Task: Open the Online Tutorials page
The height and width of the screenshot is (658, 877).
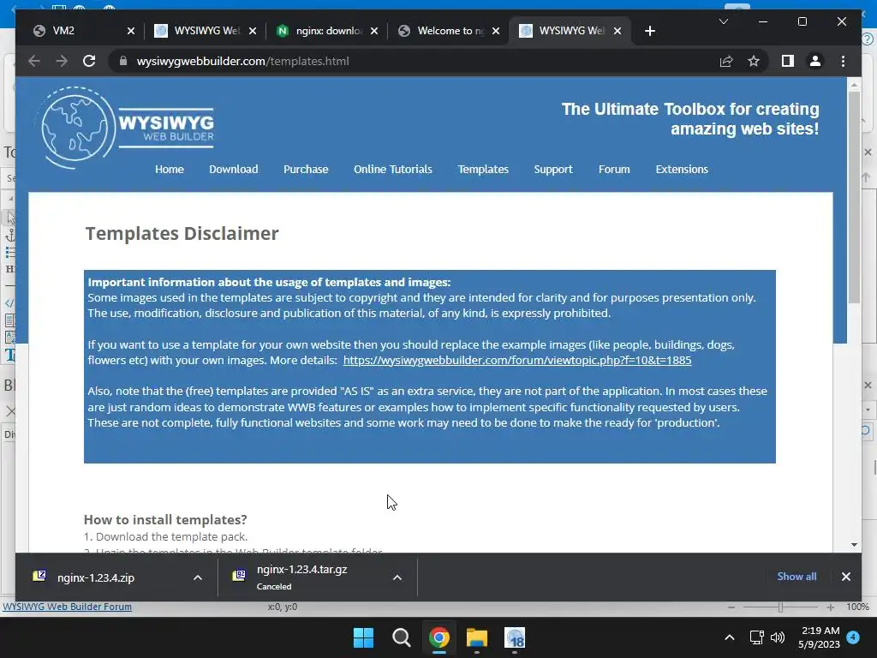Action: coord(392,169)
